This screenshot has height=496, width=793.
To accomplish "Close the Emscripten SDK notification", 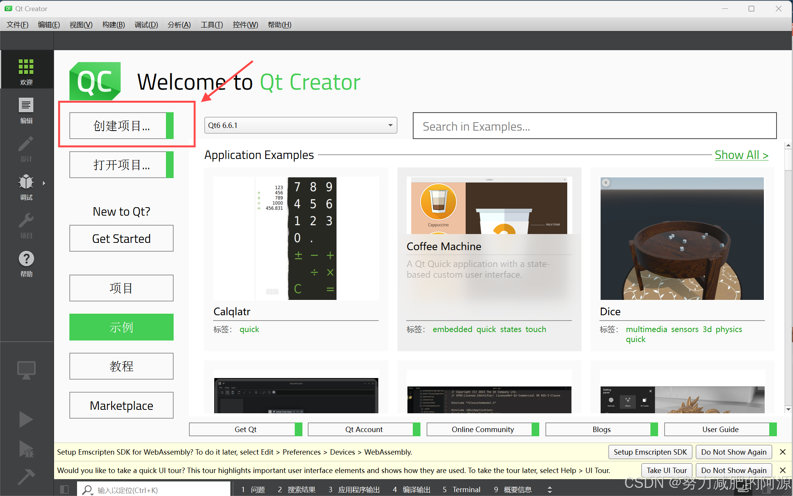I will click(783, 452).
